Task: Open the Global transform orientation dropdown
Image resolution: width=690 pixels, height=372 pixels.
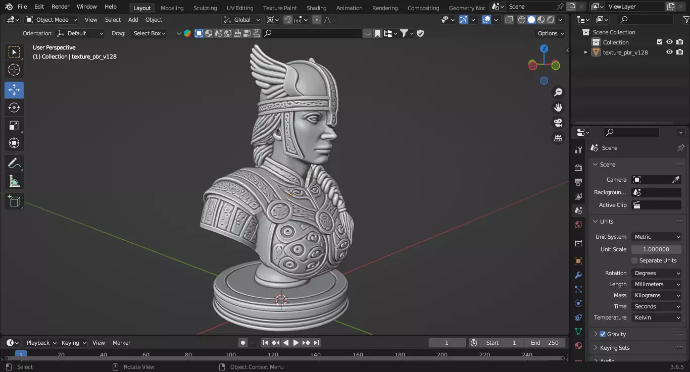Action: (x=242, y=20)
